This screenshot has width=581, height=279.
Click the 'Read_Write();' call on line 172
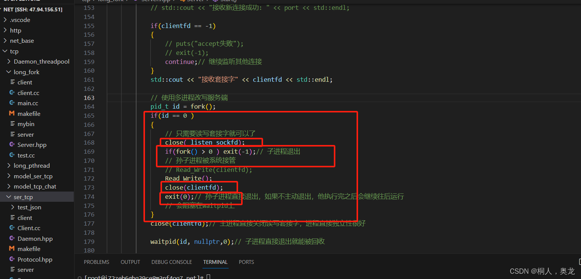click(188, 178)
